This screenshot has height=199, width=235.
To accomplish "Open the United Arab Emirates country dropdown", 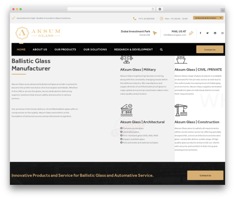I will tap(208, 18).
